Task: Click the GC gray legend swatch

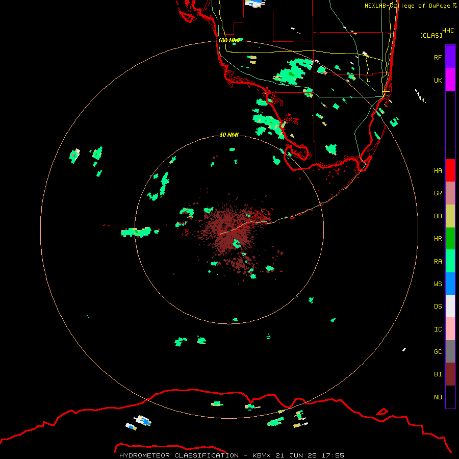Action: pyautogui.click(x=450, y=351)
